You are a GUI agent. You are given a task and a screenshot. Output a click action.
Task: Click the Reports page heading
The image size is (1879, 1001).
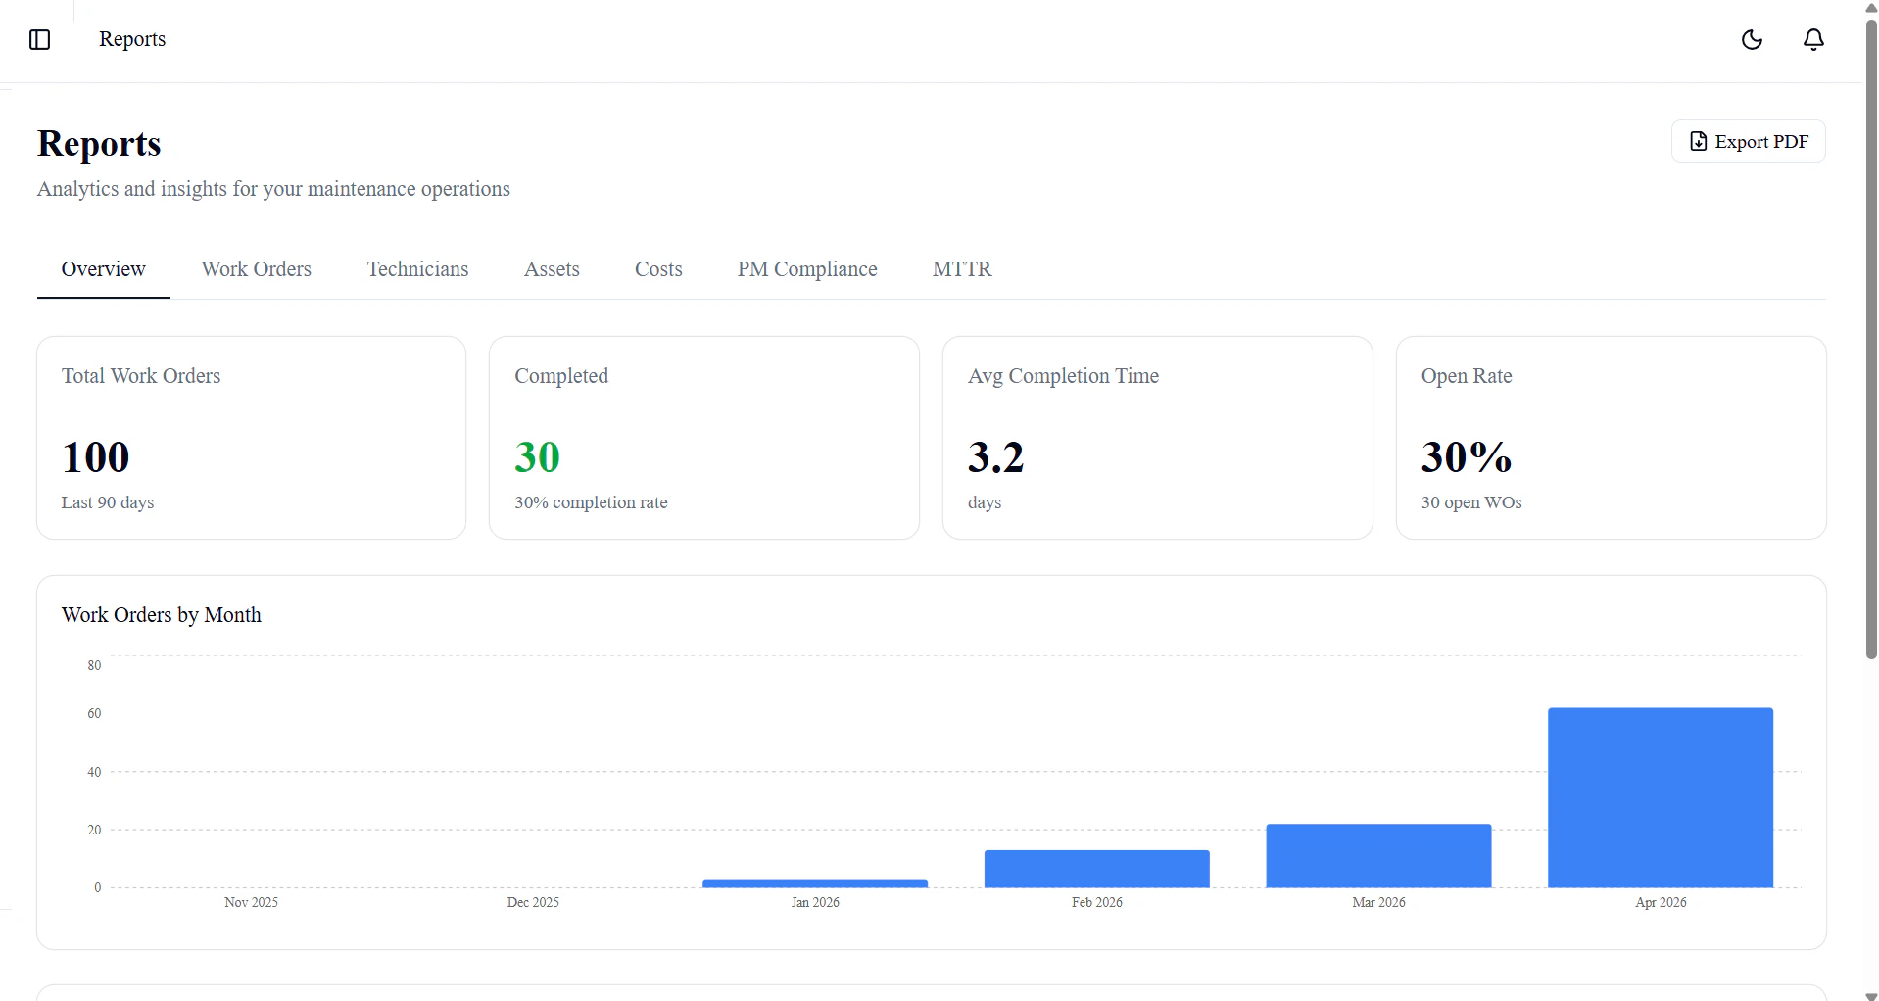99,144
